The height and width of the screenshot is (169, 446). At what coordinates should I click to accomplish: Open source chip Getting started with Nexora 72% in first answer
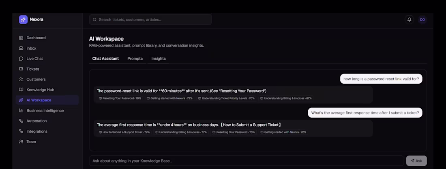click(169, 98)
